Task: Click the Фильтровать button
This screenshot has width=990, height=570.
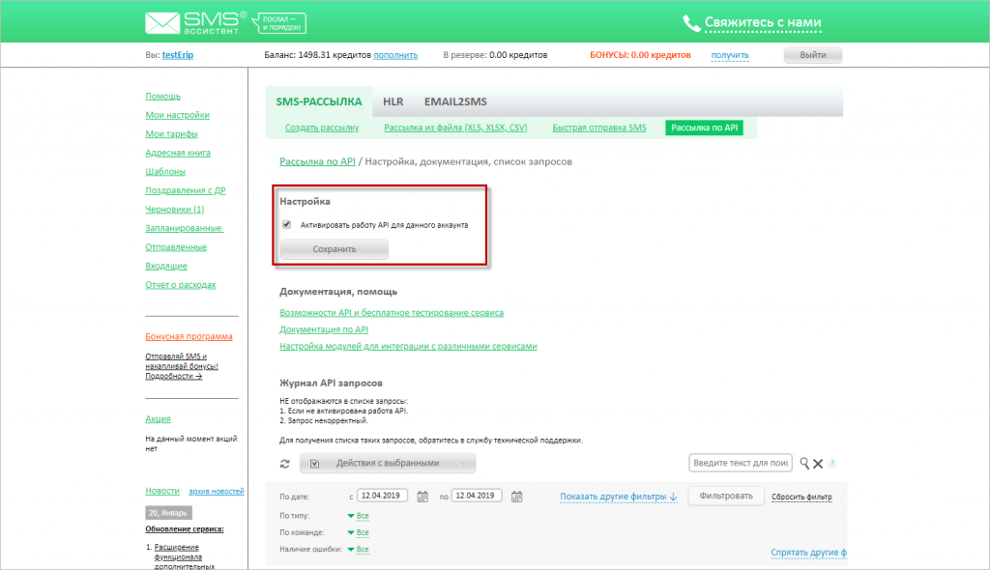Action: click(725, 497)
